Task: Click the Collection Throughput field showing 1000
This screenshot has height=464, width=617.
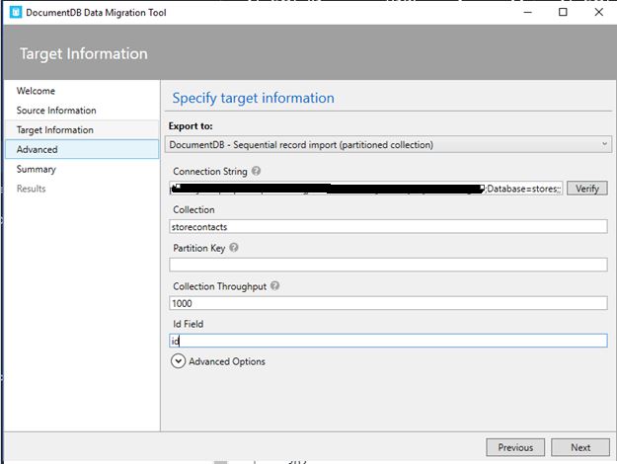Action: click(x=388, y=303)
